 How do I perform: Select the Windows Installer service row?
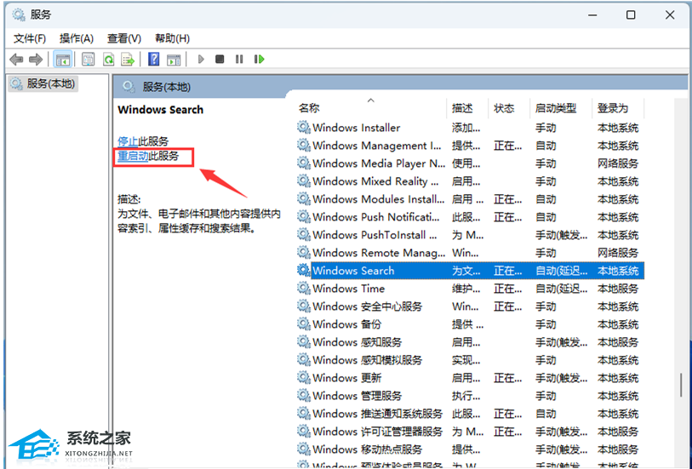[470, 128]
